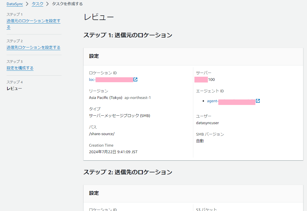307x211 pixels.
Task: Go to the タスク breadcrumb link
Action: (x=37, y=4)
